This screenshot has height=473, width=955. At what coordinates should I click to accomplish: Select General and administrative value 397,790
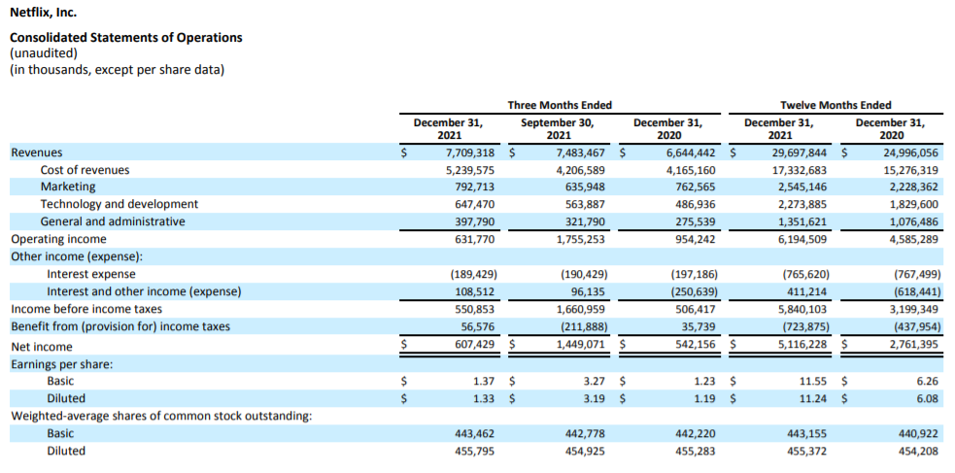(475, 221)
